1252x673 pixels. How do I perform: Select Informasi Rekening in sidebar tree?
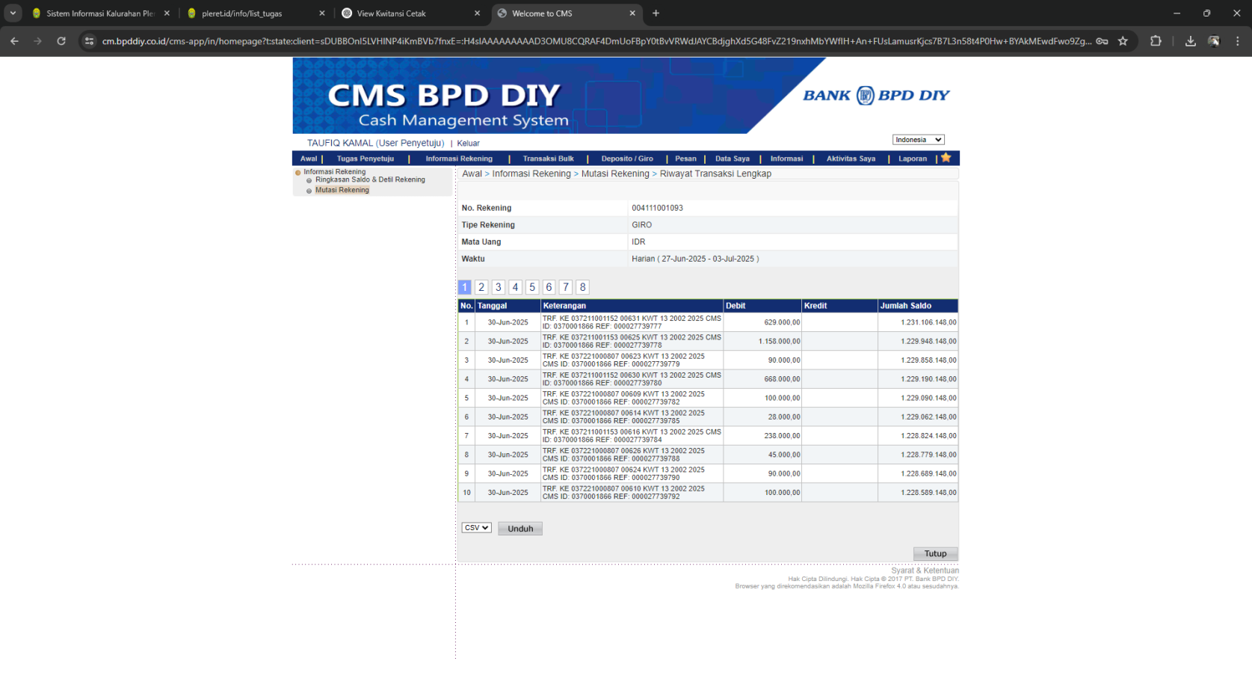(x=334, y=172)
